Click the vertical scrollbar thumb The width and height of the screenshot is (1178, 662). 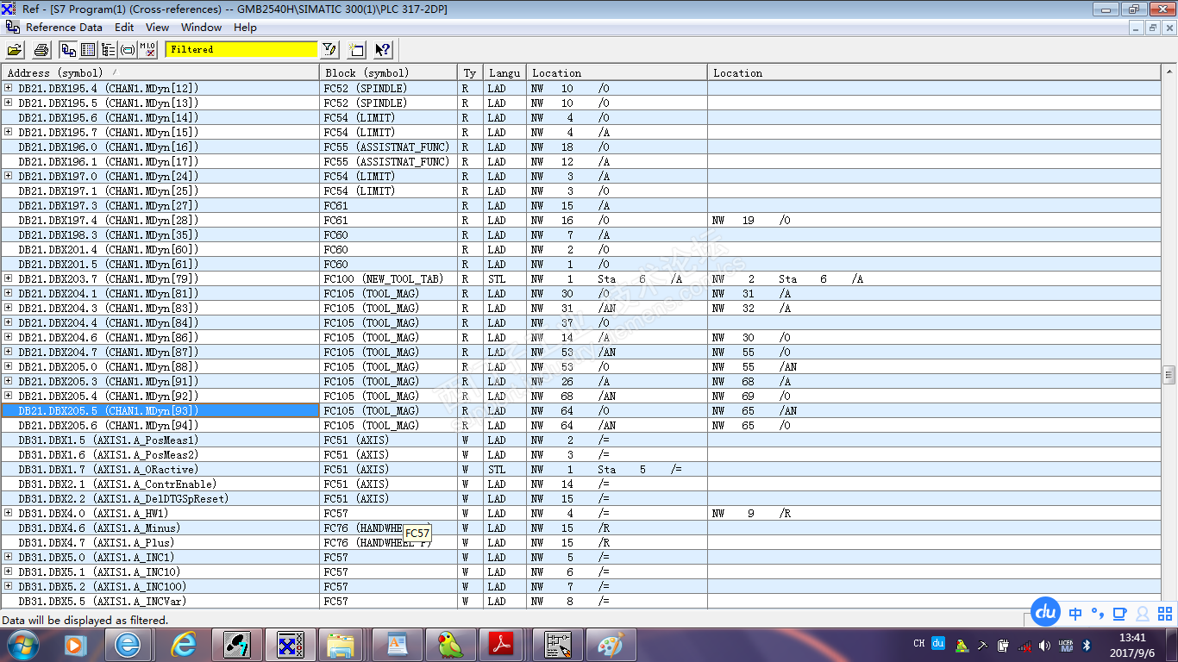(1169, 374)
